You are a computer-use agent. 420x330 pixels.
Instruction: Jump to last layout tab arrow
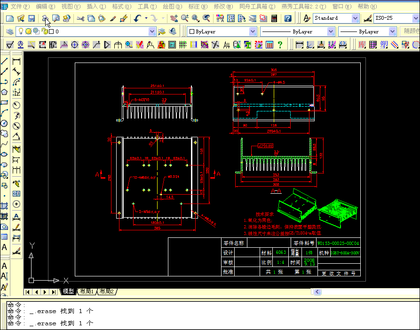click(54, 292)
